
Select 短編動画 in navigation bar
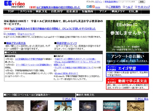[x=87, y=11]
